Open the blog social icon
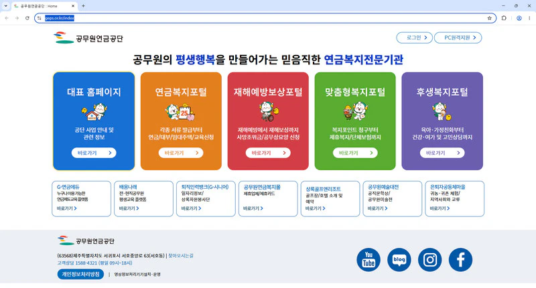 (399, 260)
